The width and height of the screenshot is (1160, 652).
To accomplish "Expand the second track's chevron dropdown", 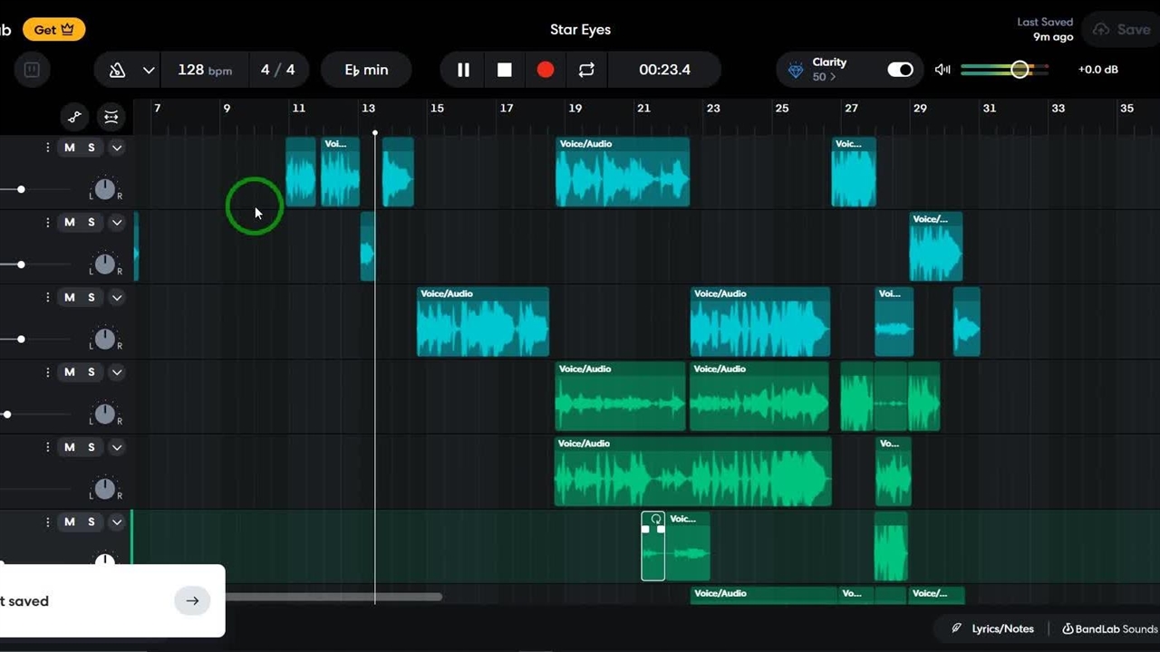I will click(x=117, y=223).
